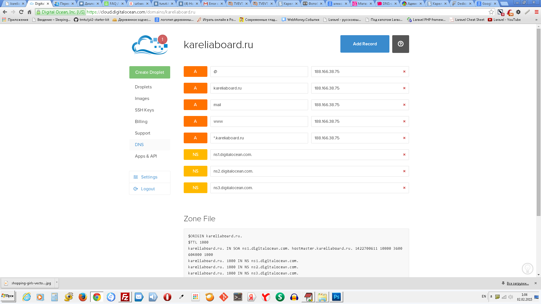The width and height of the screenshot is (541, 304).
Task: Open the Support page
Action: 142,133
